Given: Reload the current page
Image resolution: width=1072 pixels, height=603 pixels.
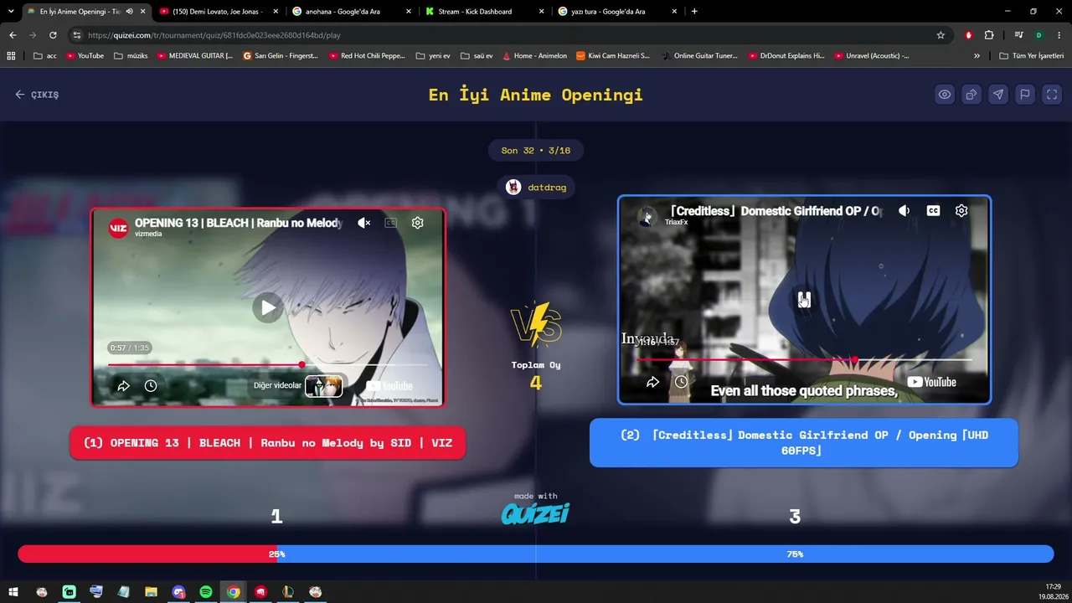Looking at the screenshot, I should pos(53,35).
